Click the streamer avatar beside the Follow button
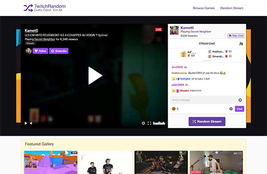The image size is (267, 174). pos(28,51)
